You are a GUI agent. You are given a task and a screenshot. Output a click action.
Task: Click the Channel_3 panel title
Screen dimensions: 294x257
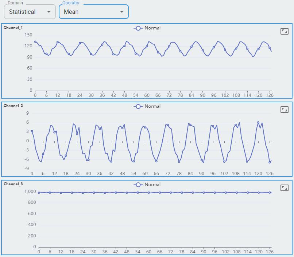pyautogui.click(x=13, y=184)
